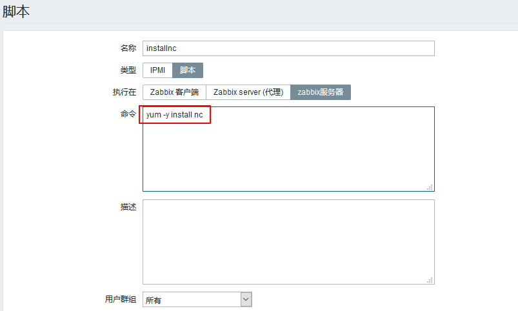Choose Zabbix server (代理) option
The height and width of the screenshot is (311, 518).
pos(248,92)
